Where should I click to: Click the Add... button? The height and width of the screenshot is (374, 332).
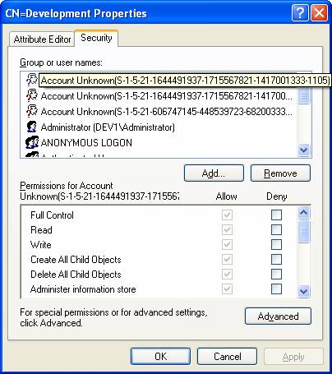214,173
